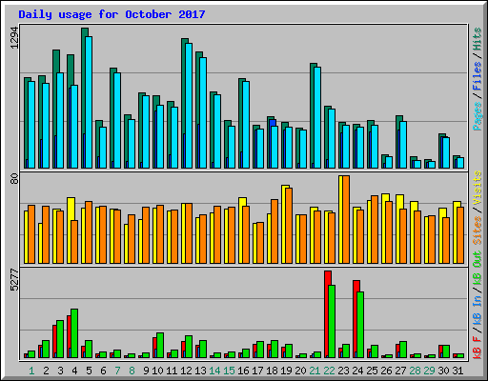Select day label 23 on the x-axis
The height and width of the screenshot is (381, 488).
coord(343,371)
